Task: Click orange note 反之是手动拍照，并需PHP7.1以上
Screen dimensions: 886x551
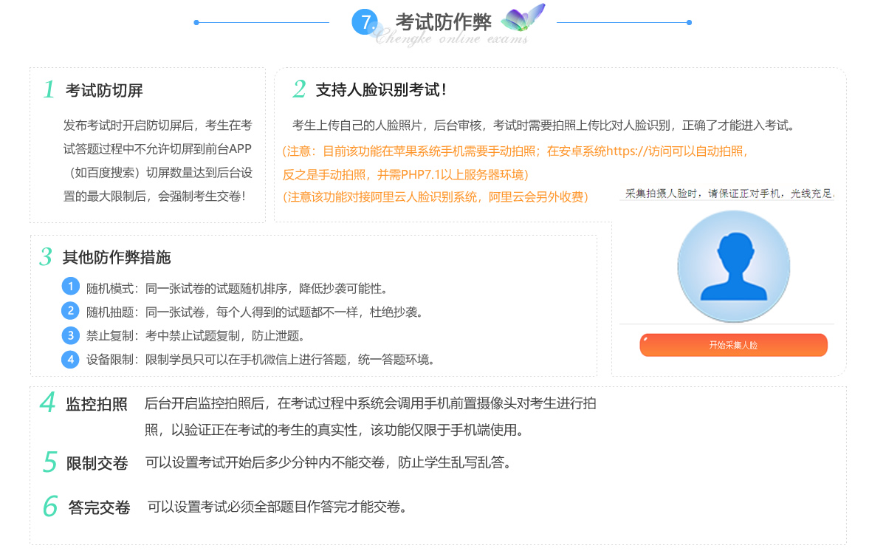Action: pyautogui.click(x=406, y=175)
